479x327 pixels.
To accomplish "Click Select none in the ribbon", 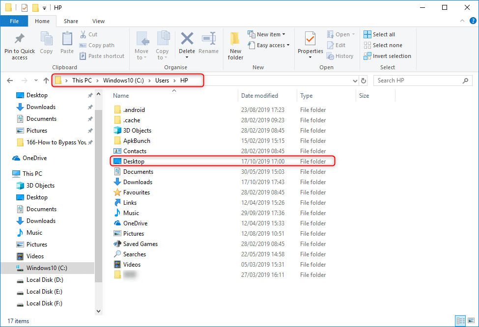I will click(x=383, y=45).
